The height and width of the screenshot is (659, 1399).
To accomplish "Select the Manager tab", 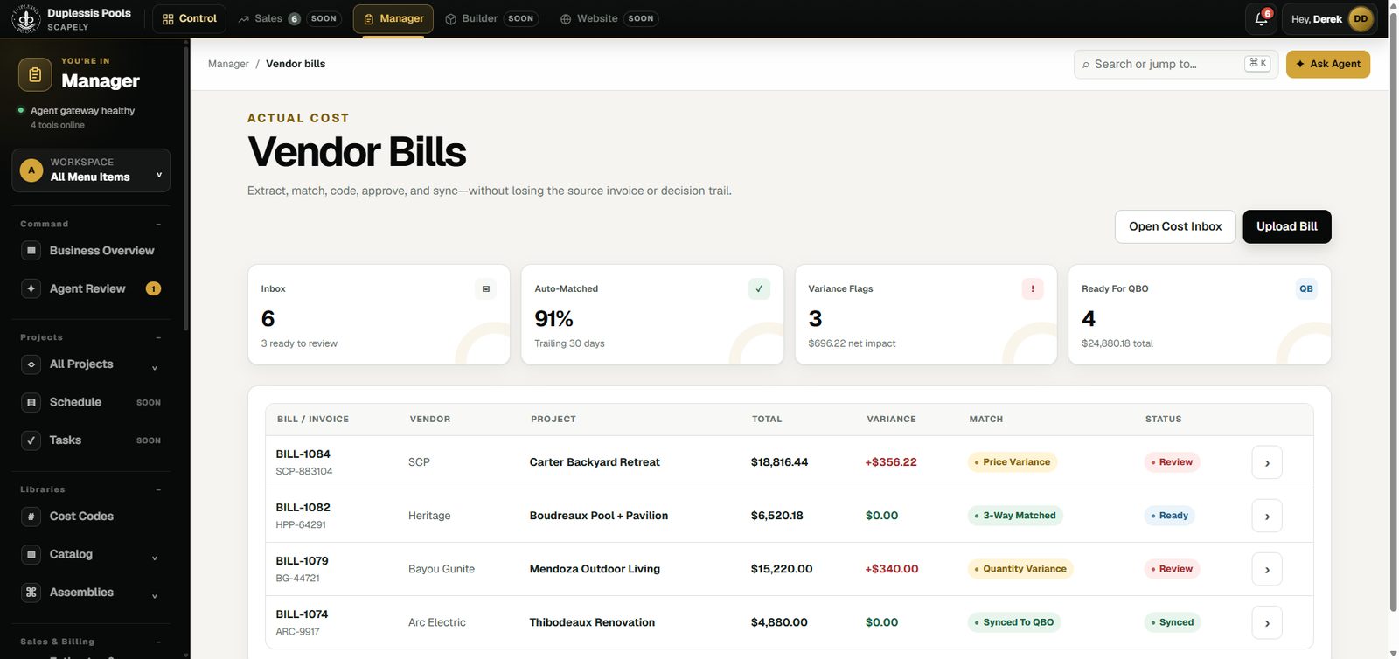I will (393, 18).
